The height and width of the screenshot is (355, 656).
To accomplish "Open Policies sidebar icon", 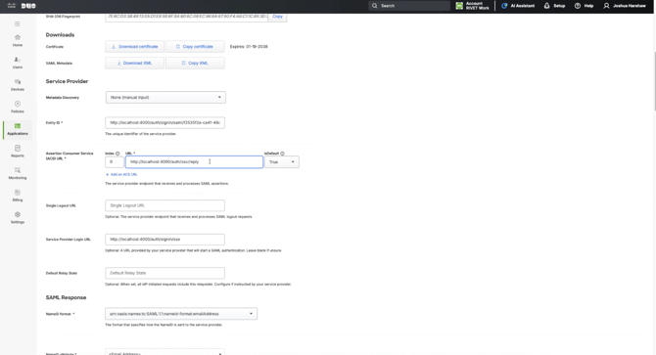I will point(18,107).
